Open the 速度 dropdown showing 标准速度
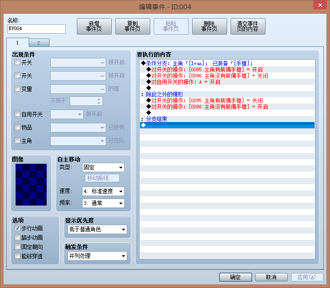The width and height of the screenshot is (330, 288). 103,192
